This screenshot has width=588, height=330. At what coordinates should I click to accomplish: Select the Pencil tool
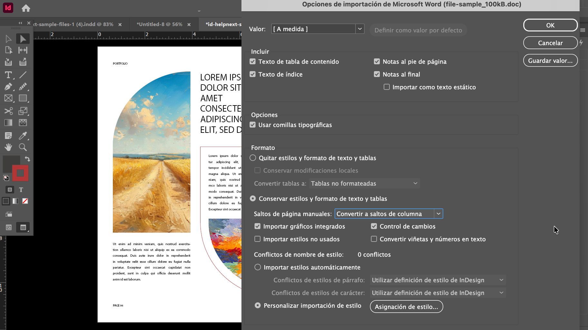tap(23, 87)
